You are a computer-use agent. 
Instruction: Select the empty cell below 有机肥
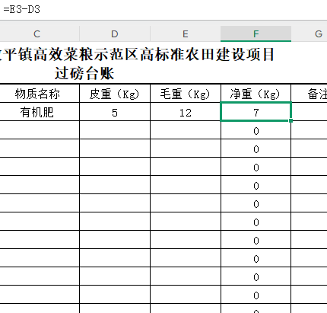40,130
